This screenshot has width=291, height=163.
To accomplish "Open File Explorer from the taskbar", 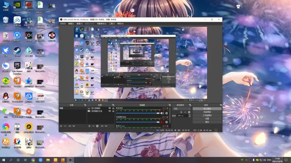I will click(48, 160).
